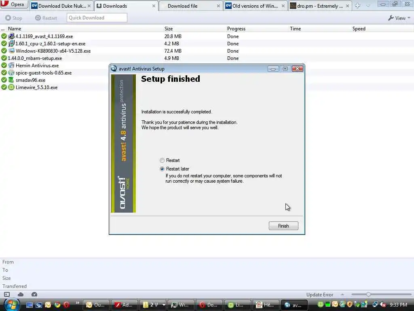Viewport: 414px width, 311px height.
Task: Sort downloads by Speed column
Action: tap(359, 29)
